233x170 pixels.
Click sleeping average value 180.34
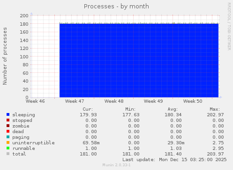click(x=173, y=115)
